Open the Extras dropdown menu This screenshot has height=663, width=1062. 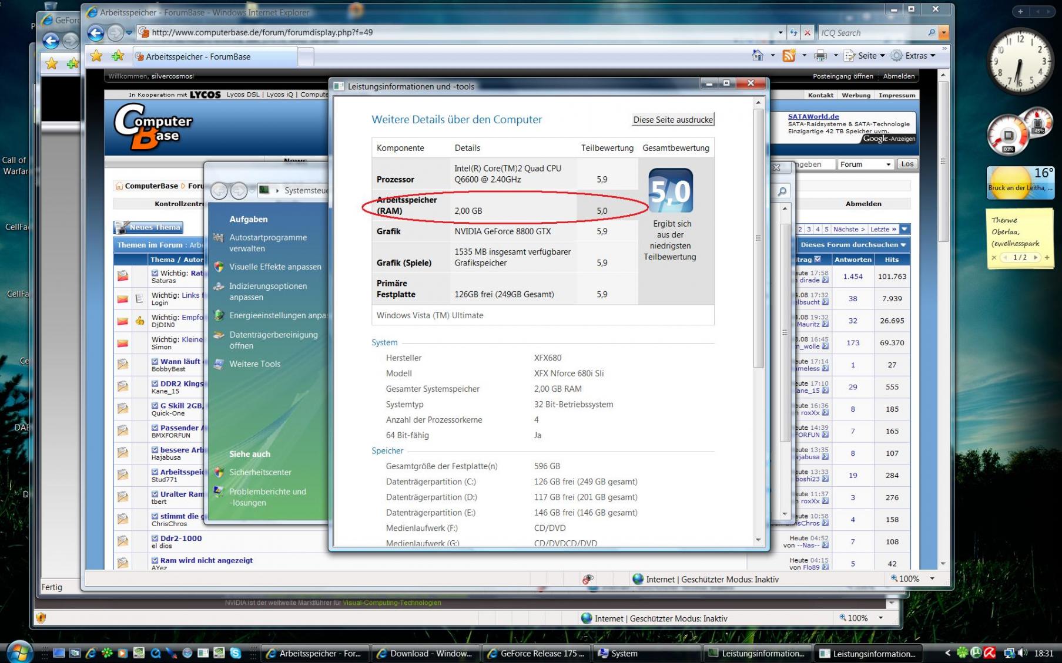913,56
